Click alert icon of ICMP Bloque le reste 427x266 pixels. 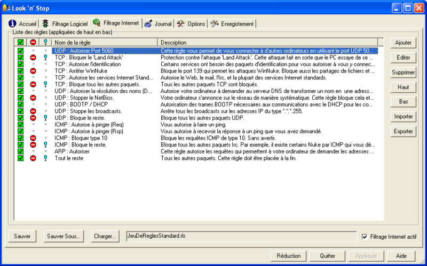(x=45, y=144)
